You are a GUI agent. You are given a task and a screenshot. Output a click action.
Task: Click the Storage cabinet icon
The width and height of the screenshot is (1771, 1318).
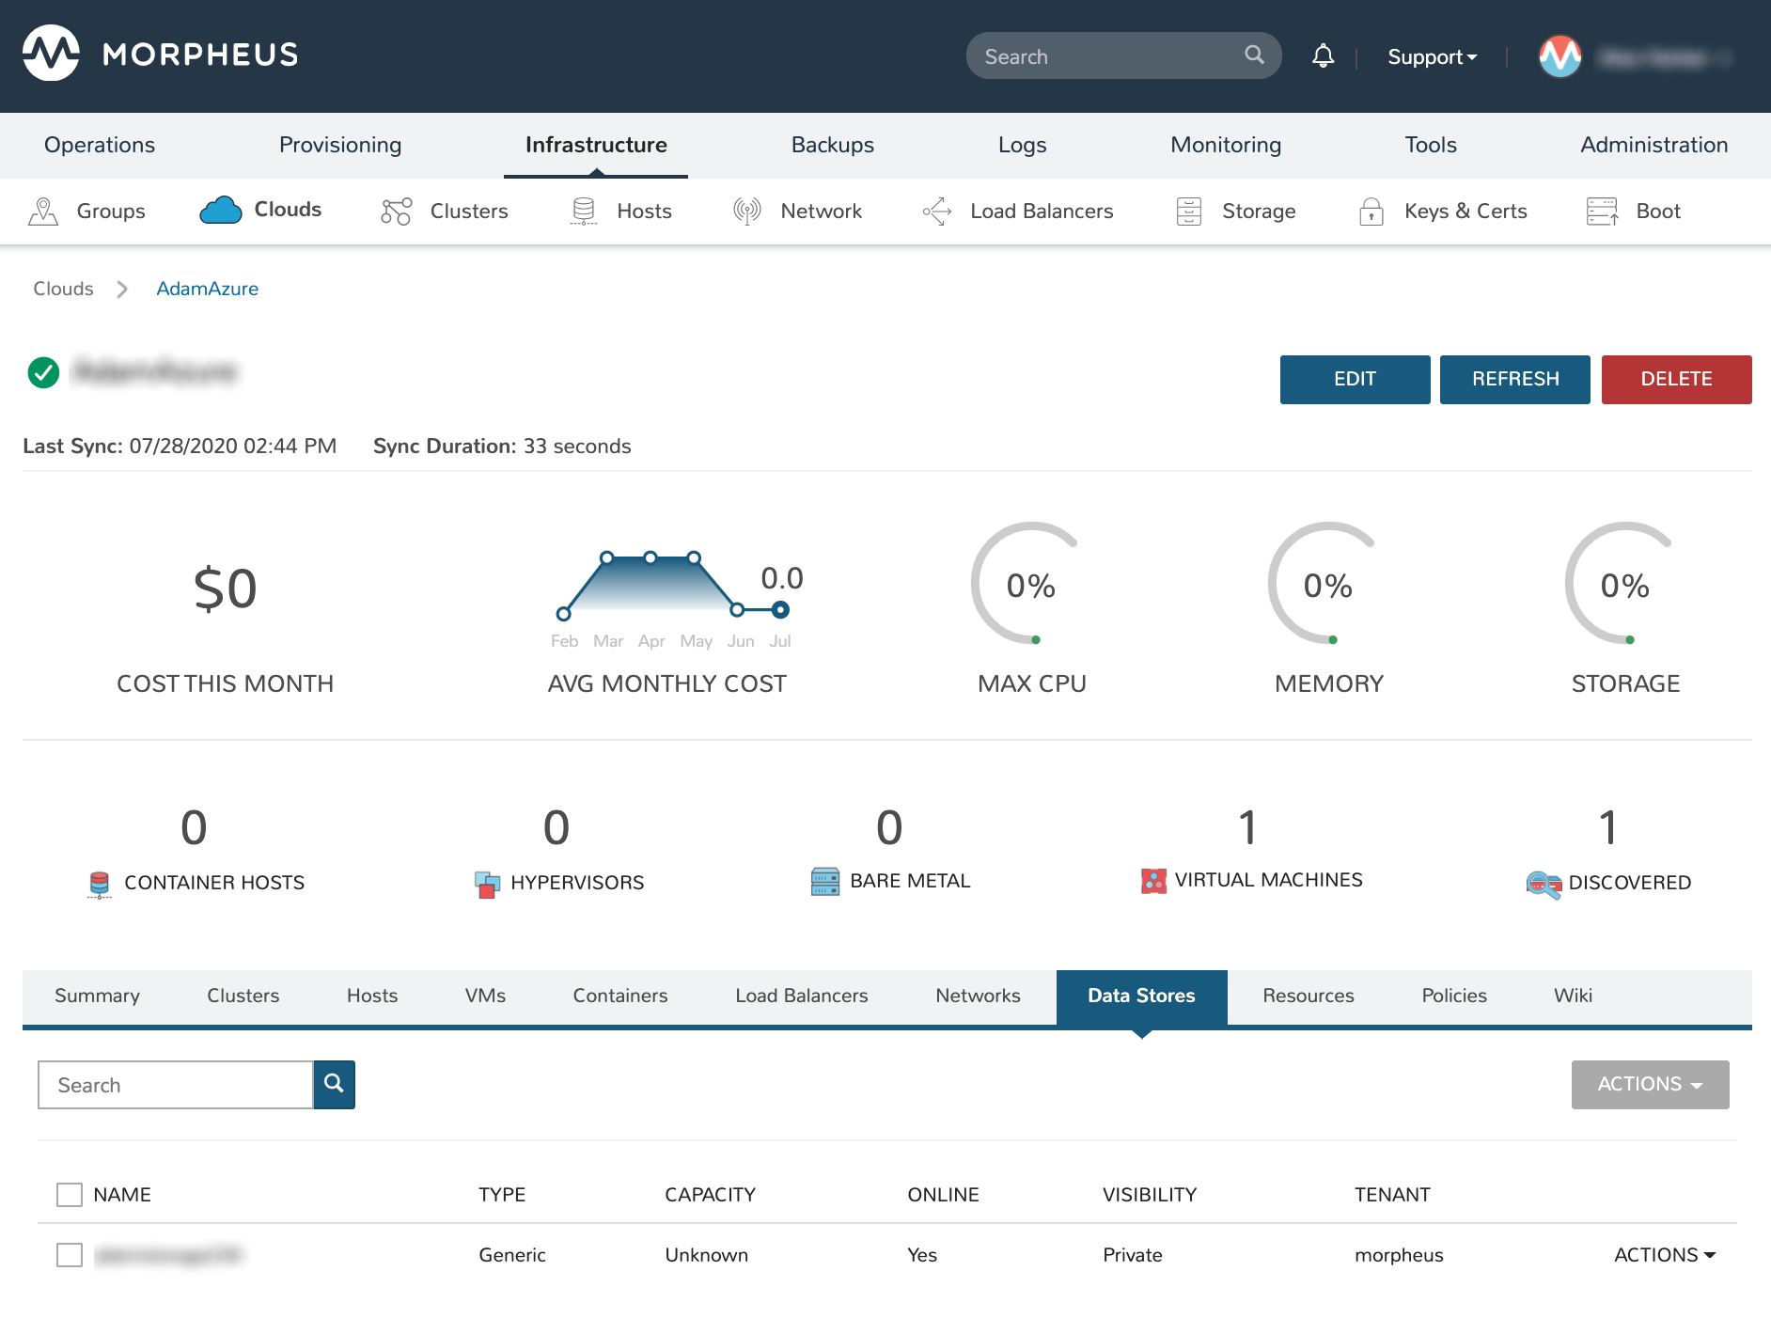coord(1189,212)
